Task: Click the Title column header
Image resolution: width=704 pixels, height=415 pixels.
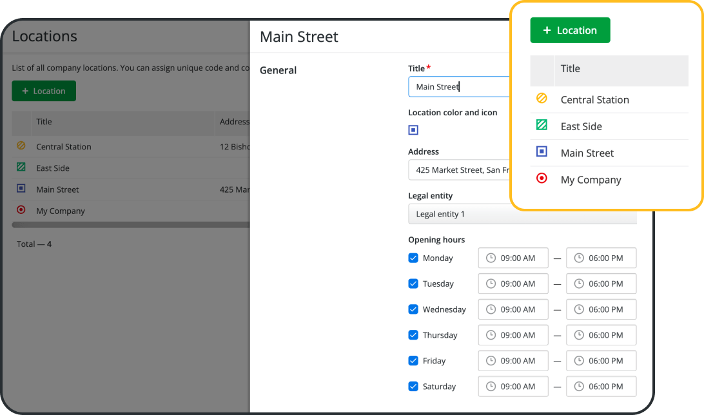Action: 44,122
